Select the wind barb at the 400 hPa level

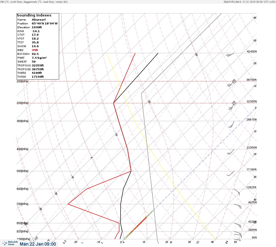tap(230, 152)
